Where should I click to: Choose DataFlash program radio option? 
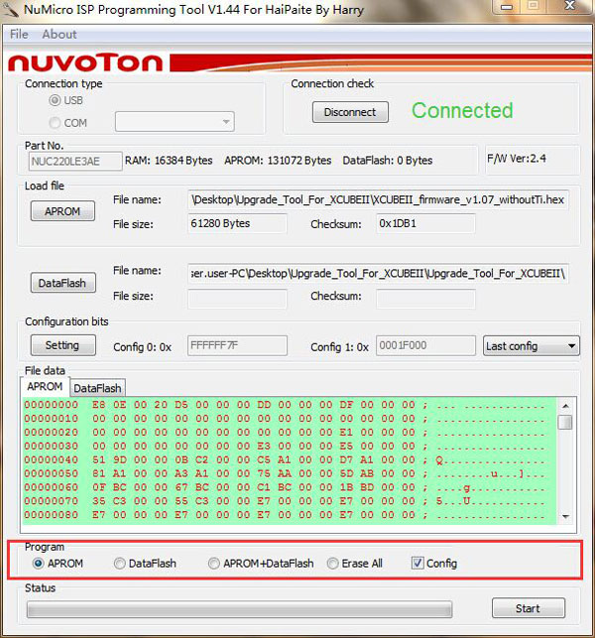coord(120,564)
